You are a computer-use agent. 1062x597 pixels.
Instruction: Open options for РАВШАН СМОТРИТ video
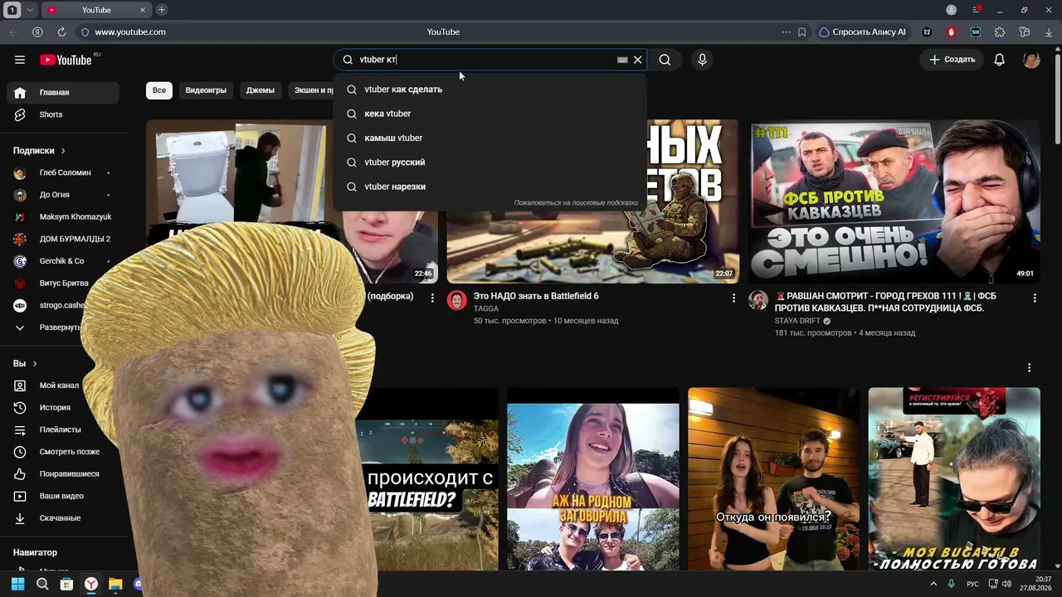coord(1035,298)
